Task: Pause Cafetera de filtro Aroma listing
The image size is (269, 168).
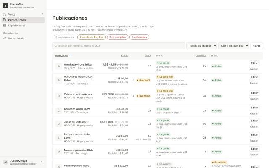Action: [x=253, y=99]
